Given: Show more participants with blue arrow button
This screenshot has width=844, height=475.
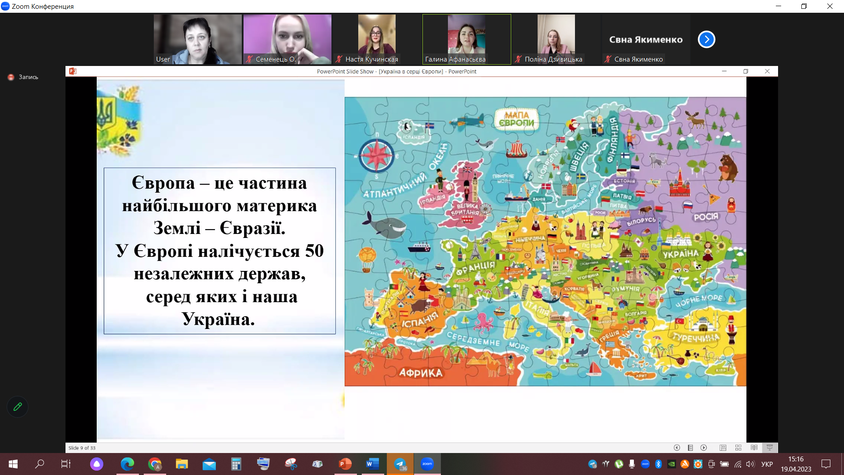Looking at the screenshot, I should click(x=706, y=40).
